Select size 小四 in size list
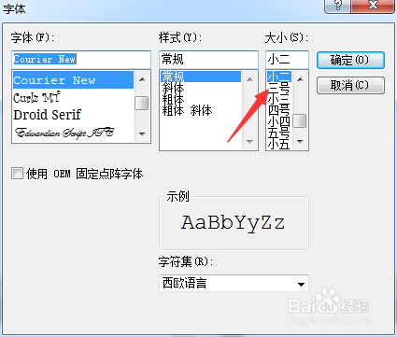 pyautogui.click(x=279, y=121)
